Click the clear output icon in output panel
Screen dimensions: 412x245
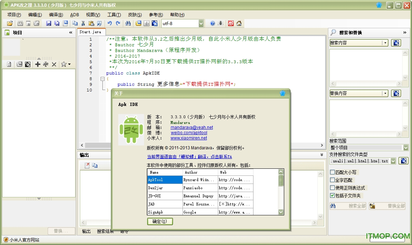87,165
